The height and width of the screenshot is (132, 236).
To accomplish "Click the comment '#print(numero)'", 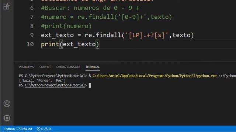I will 66,26.
